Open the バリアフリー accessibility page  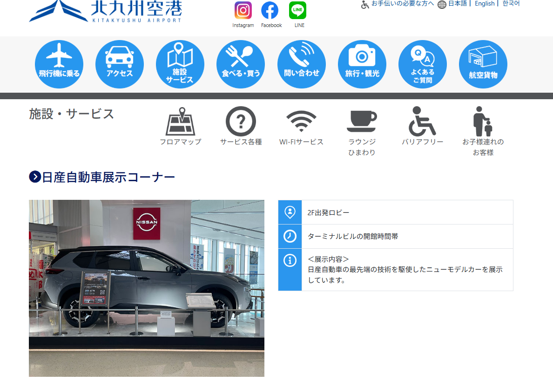422,126
